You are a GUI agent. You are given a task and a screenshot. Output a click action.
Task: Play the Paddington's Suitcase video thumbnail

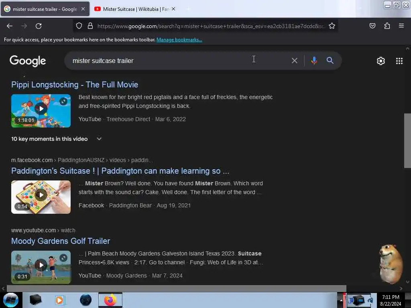pos(41,197)
